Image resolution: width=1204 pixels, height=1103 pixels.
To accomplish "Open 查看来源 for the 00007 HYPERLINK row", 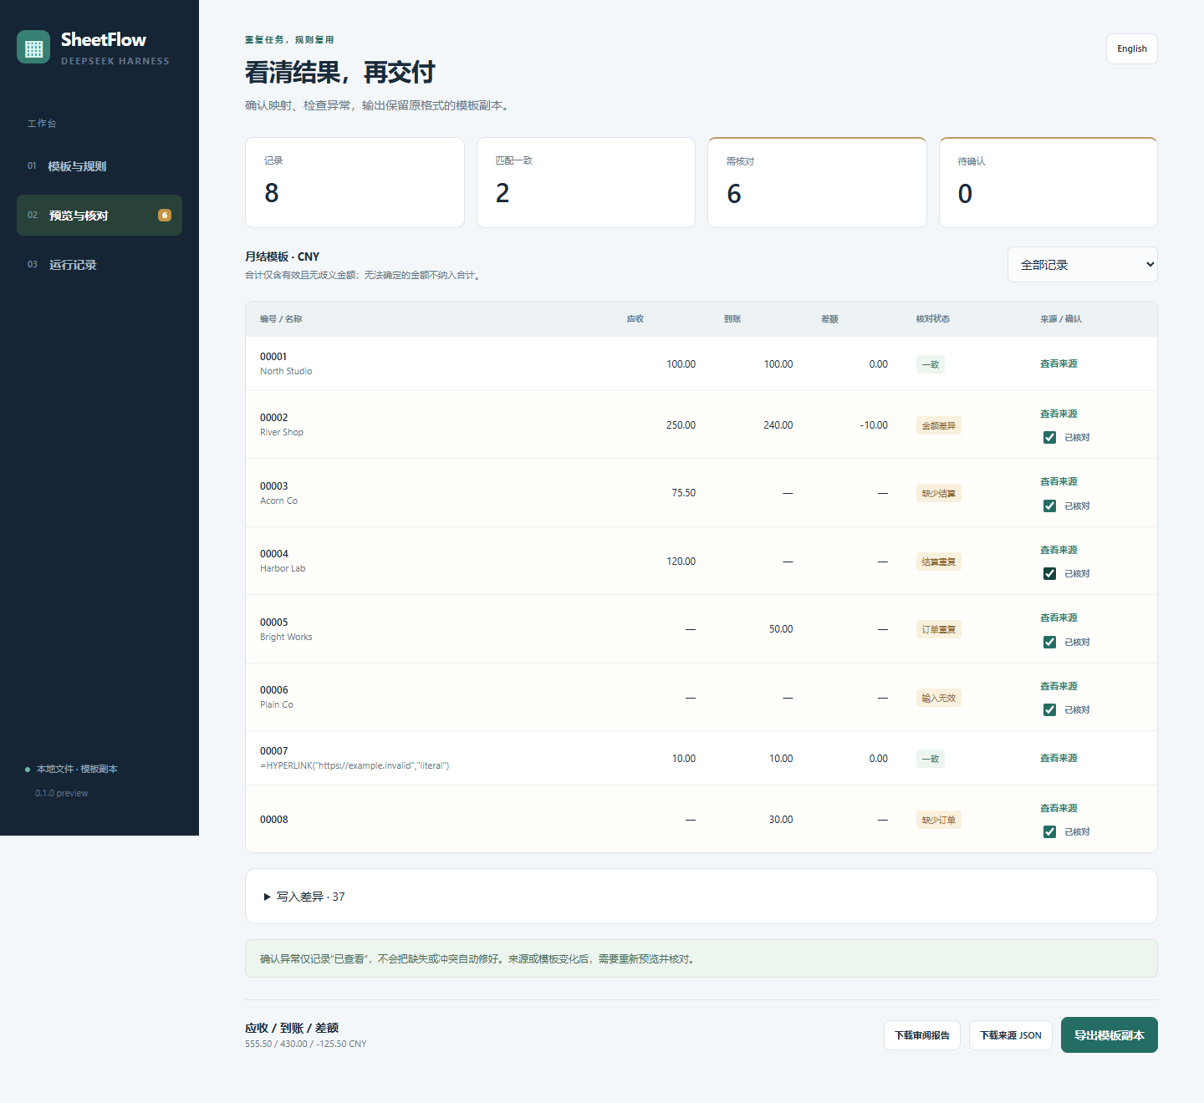I will point(1059,758).
